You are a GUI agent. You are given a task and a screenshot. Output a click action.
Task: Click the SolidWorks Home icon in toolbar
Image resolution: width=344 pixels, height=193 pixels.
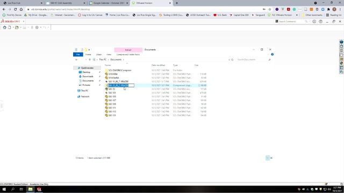(x=5, y=27)
